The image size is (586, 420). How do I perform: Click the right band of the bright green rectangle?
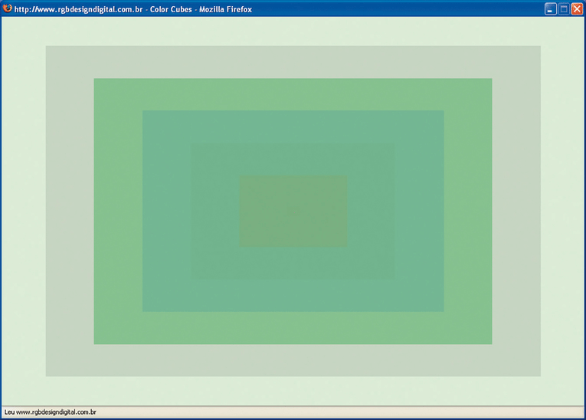[468, 212]
